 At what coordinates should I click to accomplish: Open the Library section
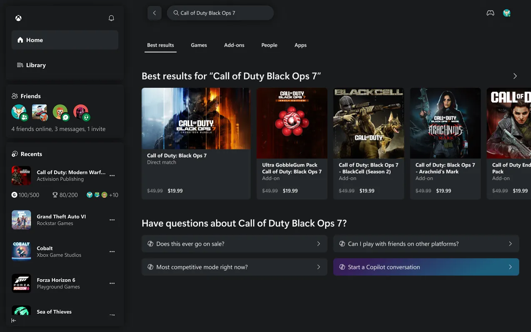(65, 65)
